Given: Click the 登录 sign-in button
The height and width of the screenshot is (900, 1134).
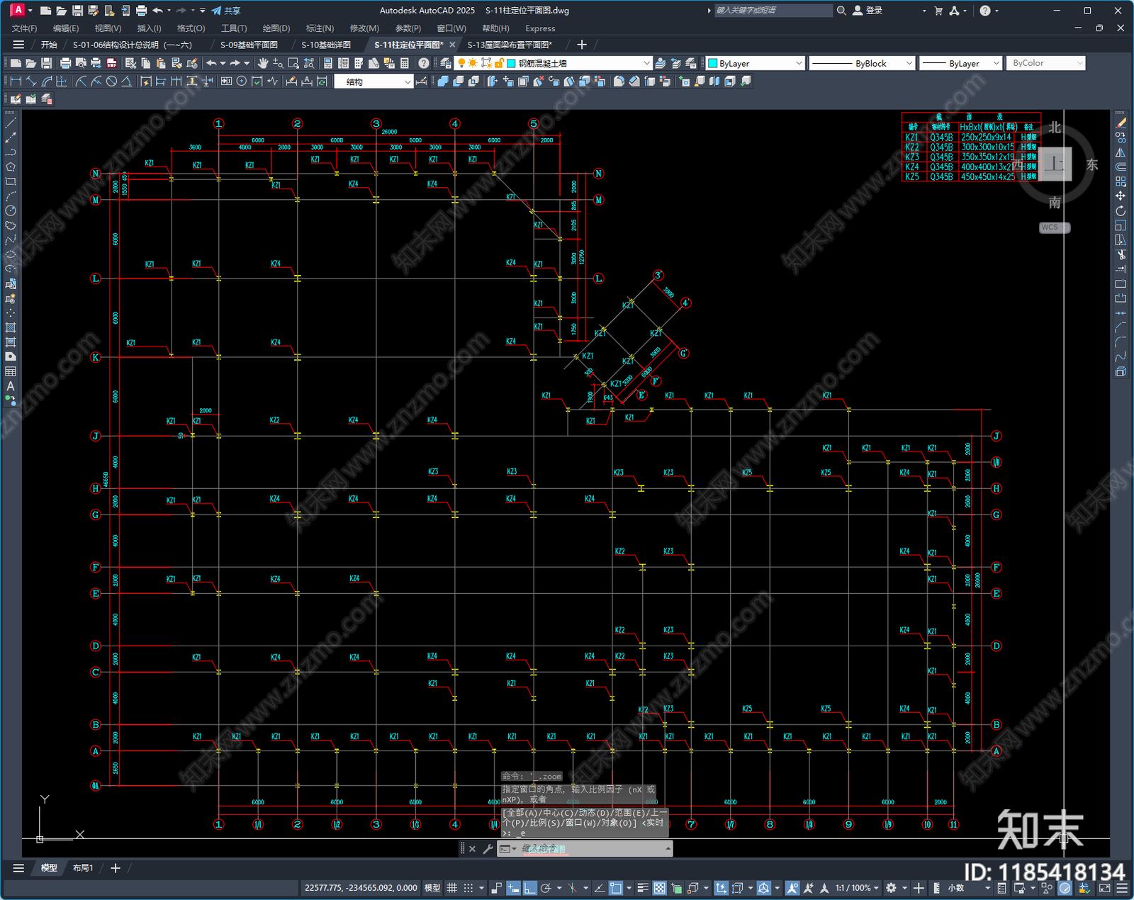Looking at the screenshot, I should click(868, 11).
